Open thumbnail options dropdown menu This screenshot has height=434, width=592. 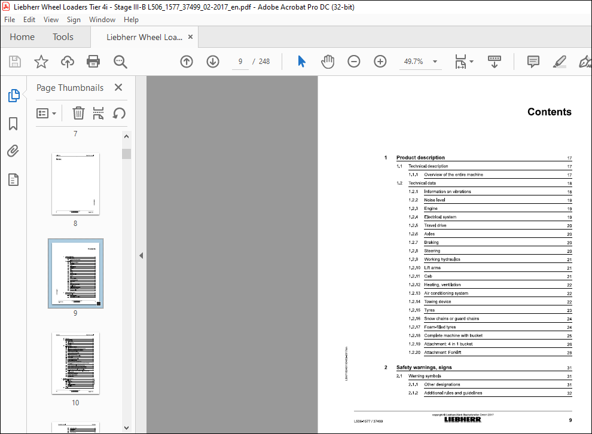coord(46,113)
